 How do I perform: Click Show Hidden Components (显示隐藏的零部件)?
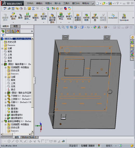(x=52, y=18)
